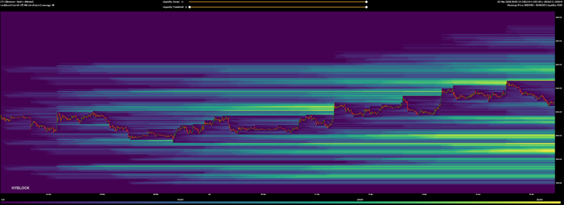The image size is (564, 205).
Task: Select the Liquidity Threshold slider's right handle
Action: (x=366, y=7)
